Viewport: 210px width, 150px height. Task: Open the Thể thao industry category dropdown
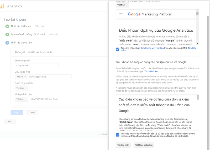pyautogui.click(x=21, y=88)
